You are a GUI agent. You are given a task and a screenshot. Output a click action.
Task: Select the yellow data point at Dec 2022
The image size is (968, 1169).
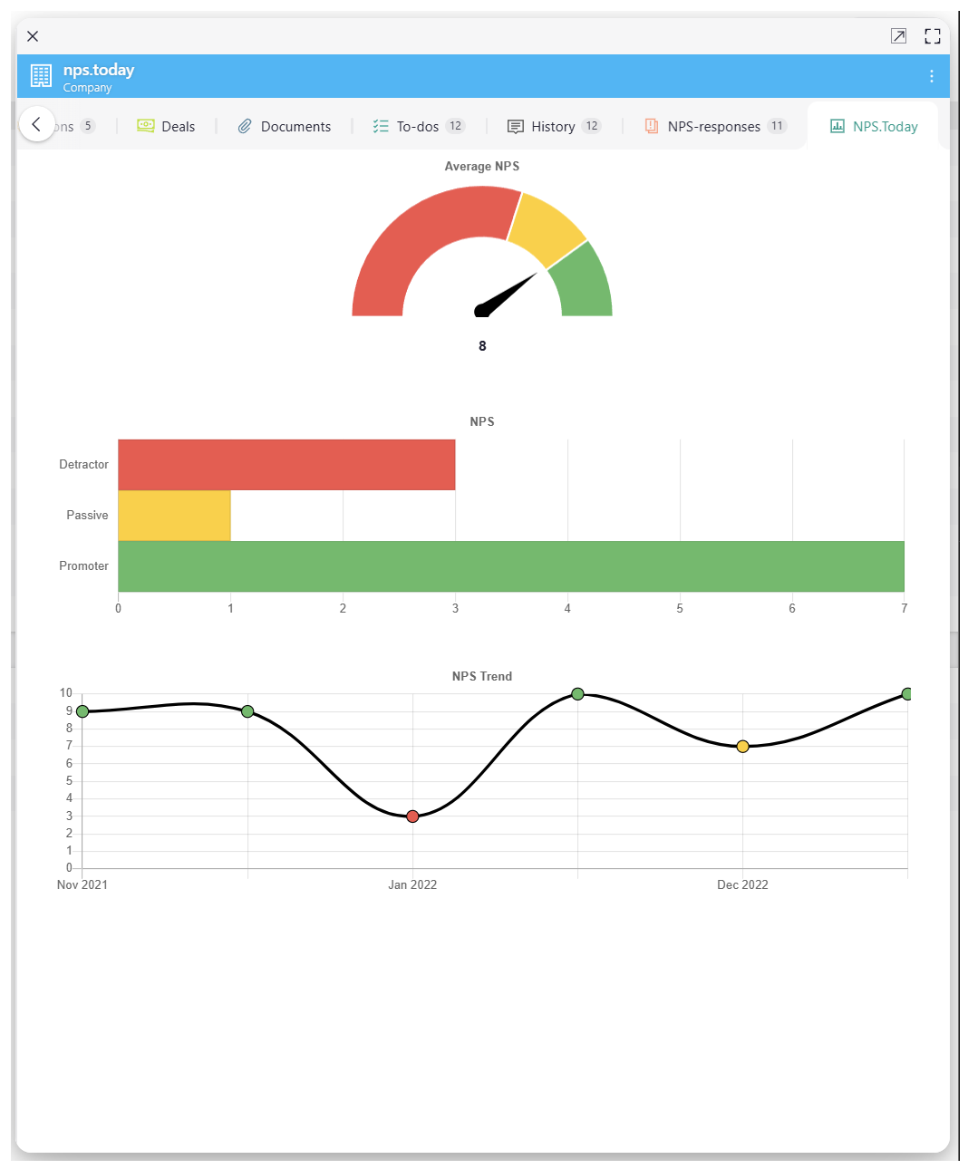(x=742, y=747)
